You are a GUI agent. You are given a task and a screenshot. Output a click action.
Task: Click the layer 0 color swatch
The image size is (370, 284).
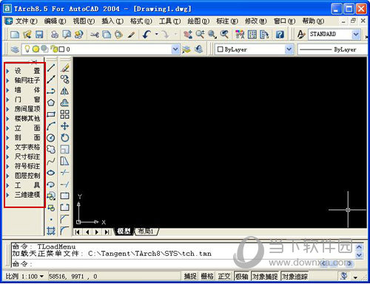61,49
